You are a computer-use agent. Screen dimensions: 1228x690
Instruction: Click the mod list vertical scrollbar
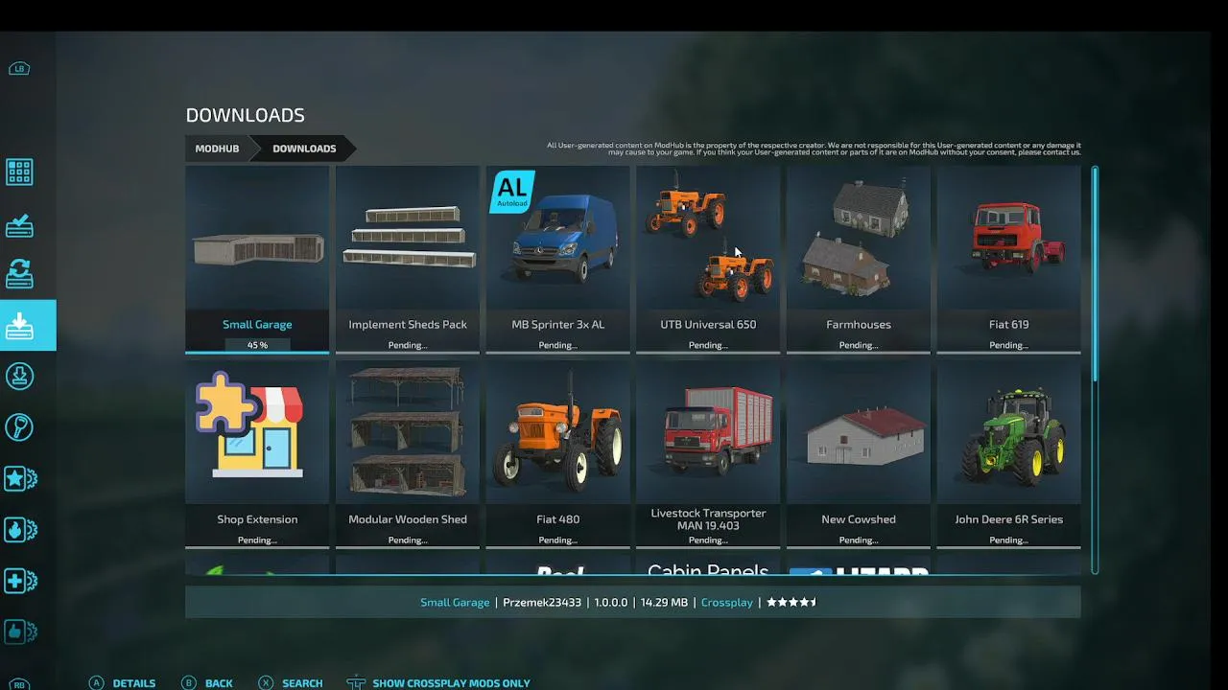tap(1095, 370)
